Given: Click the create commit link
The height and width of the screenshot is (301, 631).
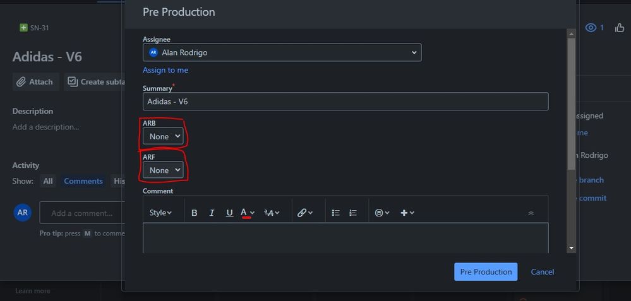Looking at the screenshot, I should [x=591, y=198].
